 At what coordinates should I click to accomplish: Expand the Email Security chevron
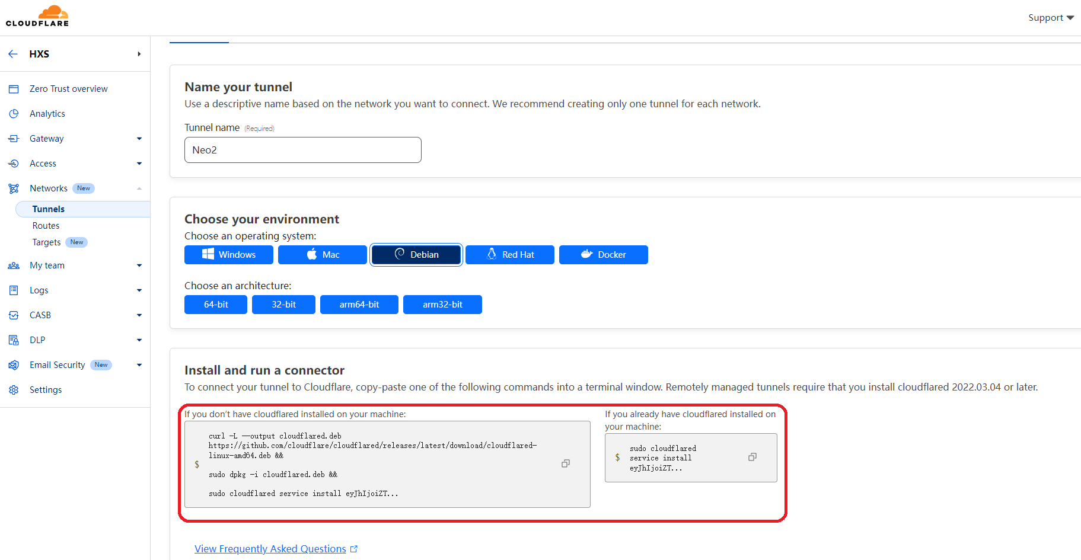click(139, 365)
